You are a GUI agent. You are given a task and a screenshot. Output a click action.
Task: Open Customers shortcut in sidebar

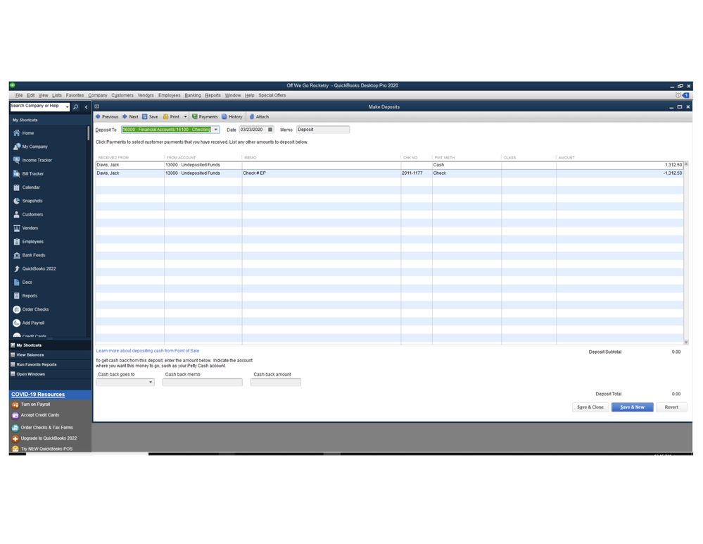[28, 214]
